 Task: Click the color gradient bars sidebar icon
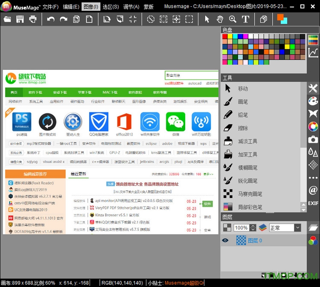313,40
